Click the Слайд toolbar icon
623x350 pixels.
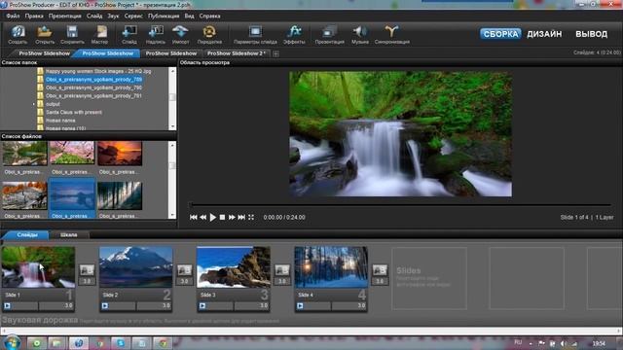pyautogui.click(x=129, y=34)
